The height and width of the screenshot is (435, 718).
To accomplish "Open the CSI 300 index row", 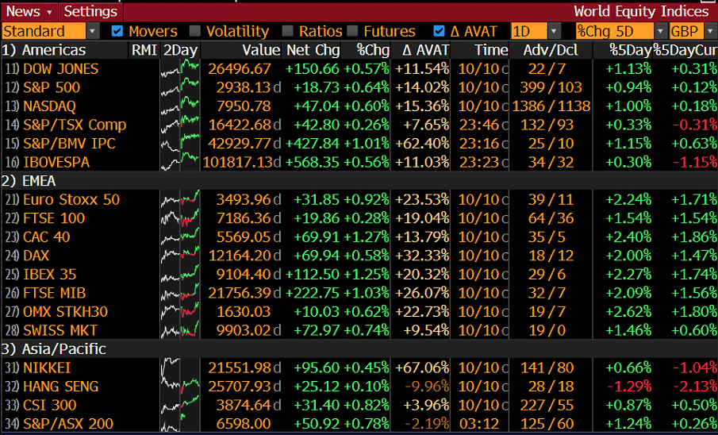I will [x=49, y=405].
